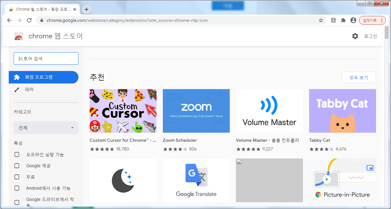Click the Zoom Scheduler star rating

pyautogui.click(x=175, y=149)
